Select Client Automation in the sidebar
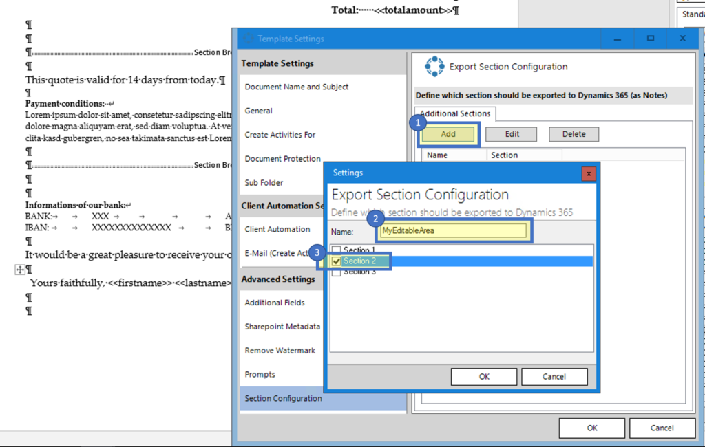This screenshot has height=447, width=705. [277, 229]
